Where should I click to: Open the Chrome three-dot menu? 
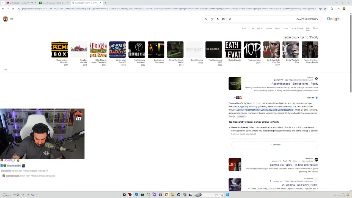[349, 9]
